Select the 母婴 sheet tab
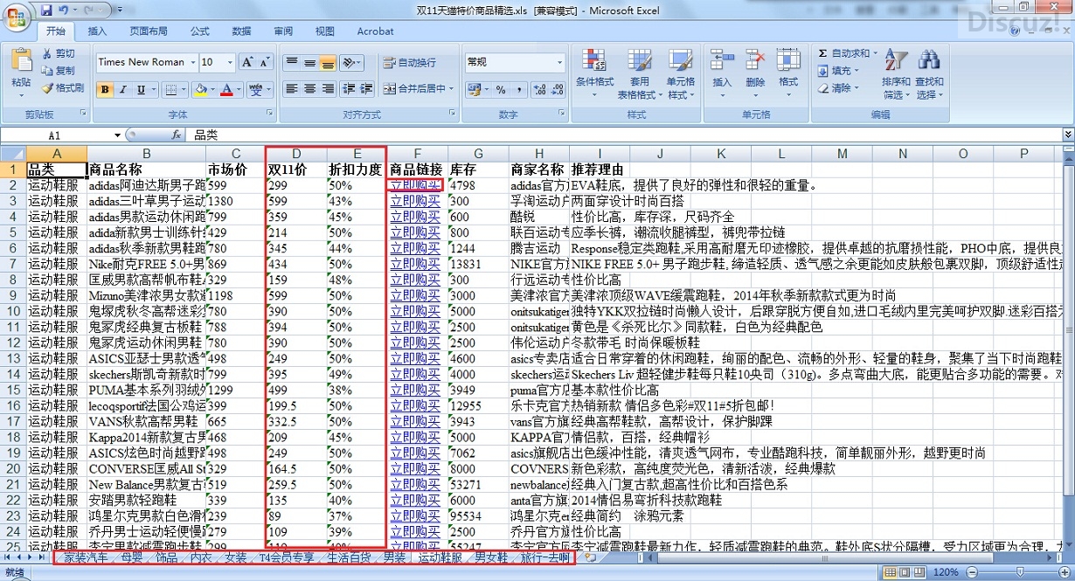This screenshot has width=1075, height=581. coord(132,557)
